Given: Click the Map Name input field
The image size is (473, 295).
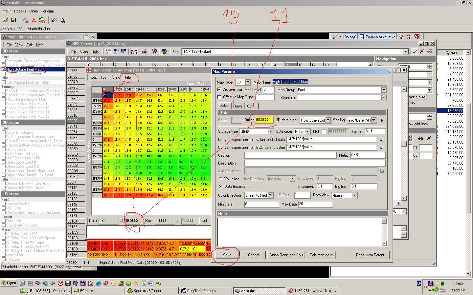Looking at the screenshot, I should click(x=329, y=82).
